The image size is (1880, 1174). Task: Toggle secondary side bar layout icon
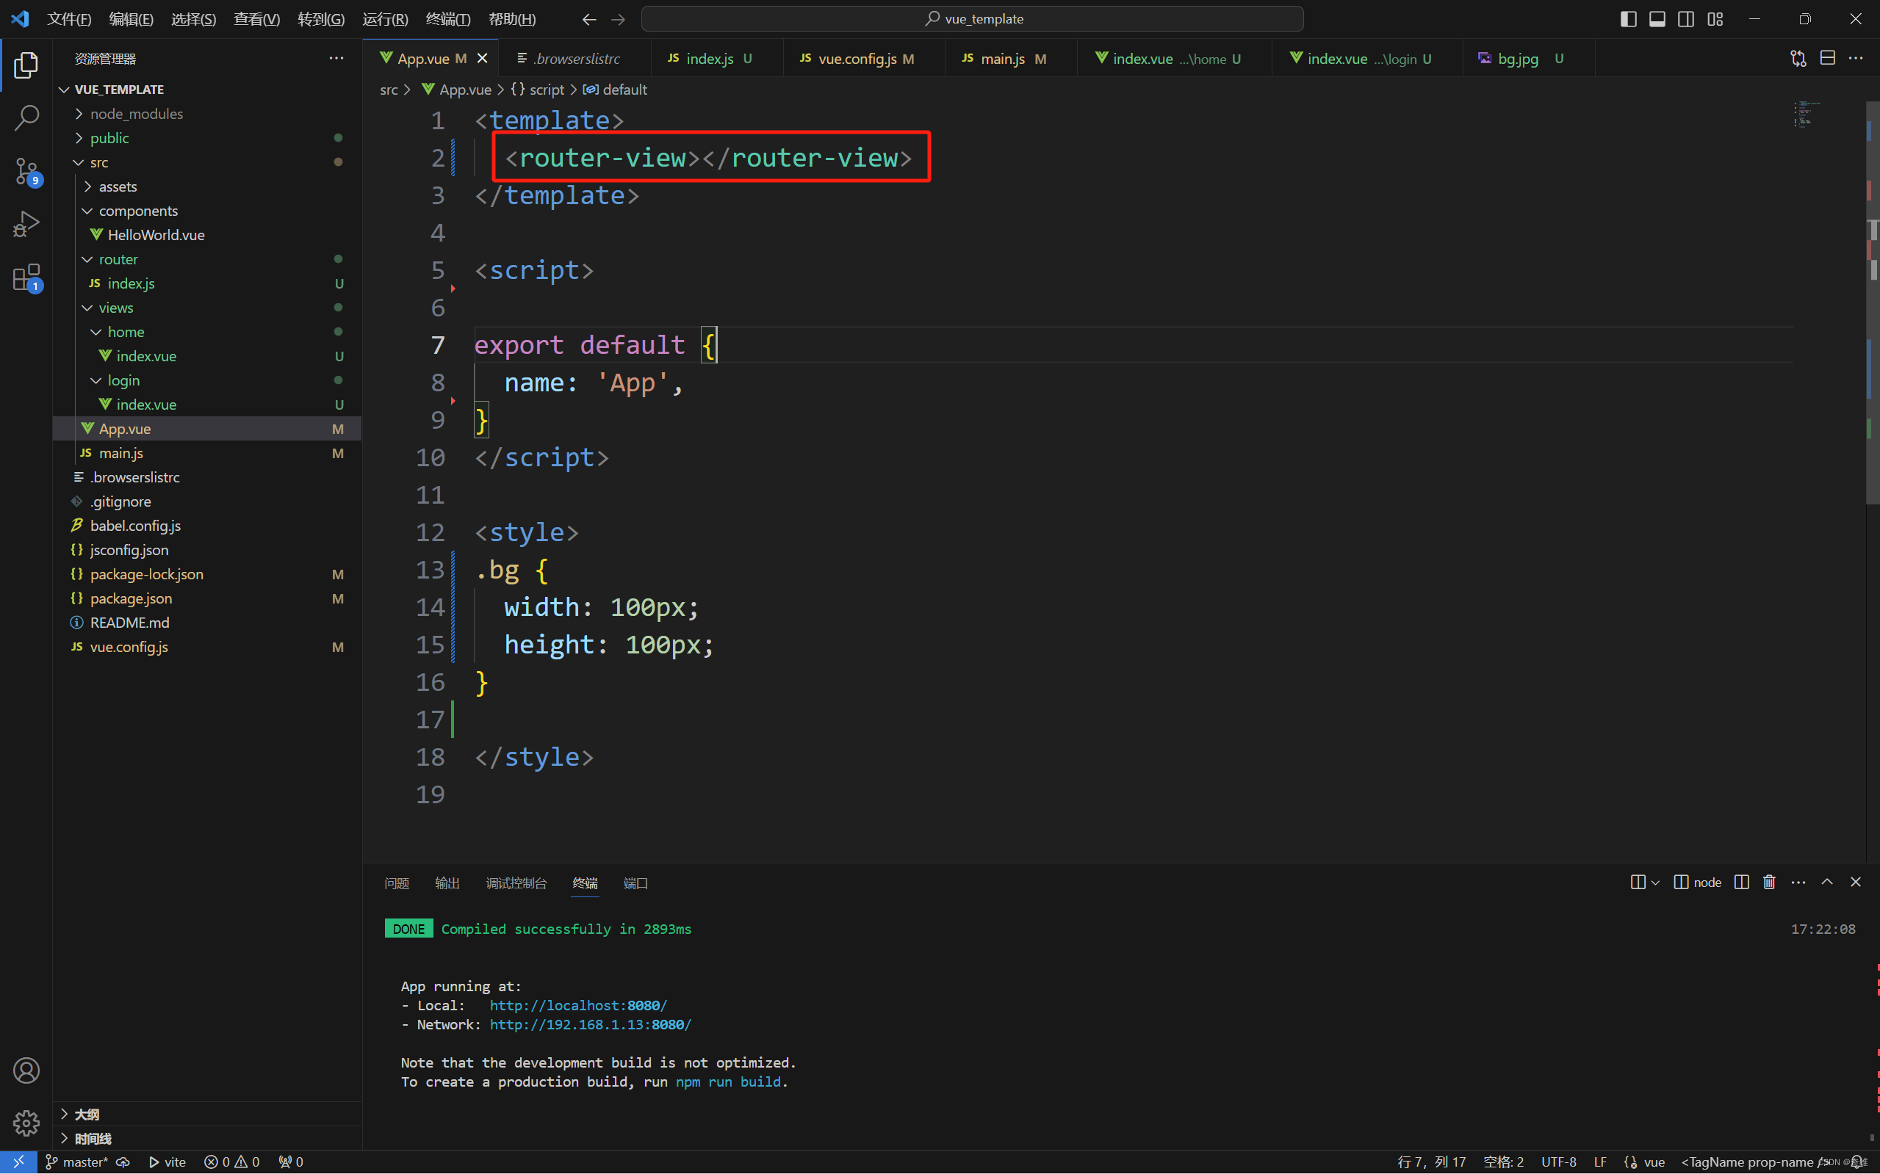click(1686, 18)
